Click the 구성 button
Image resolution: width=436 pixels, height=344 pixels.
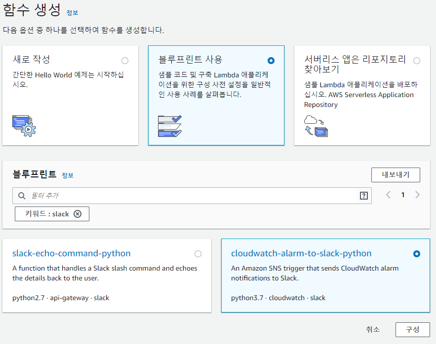[413, 330]
